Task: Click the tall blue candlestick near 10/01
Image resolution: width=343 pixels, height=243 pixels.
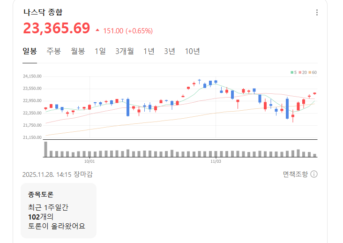Action: (x=128, y=107)
